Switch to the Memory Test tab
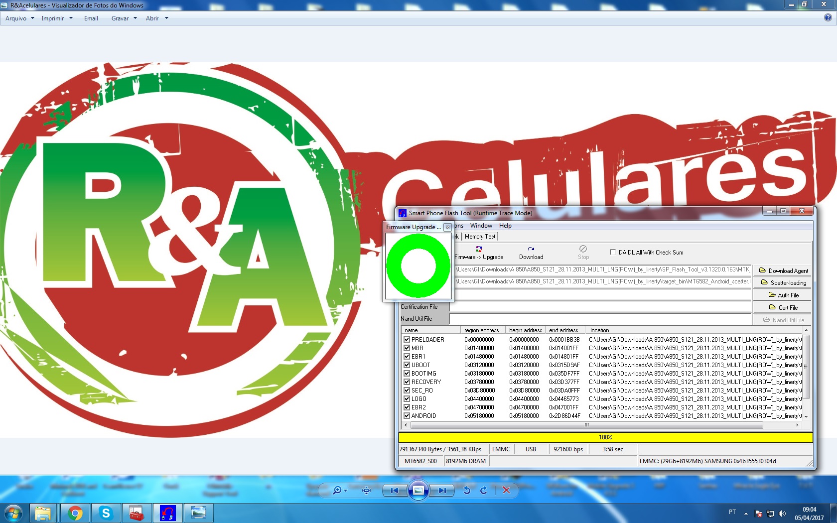Image resolution: width=837 pixels, height=523 pixels. [x=480, y=237]
